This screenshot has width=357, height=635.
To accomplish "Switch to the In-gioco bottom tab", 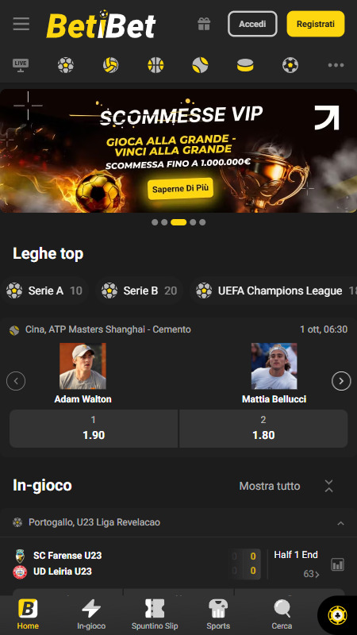I will click(91, 614).
